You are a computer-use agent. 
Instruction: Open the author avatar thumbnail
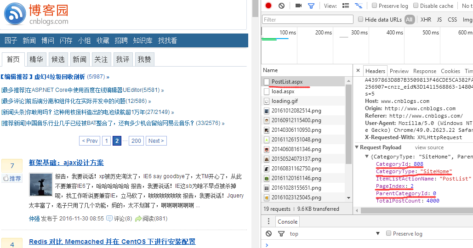click(41, 185)
